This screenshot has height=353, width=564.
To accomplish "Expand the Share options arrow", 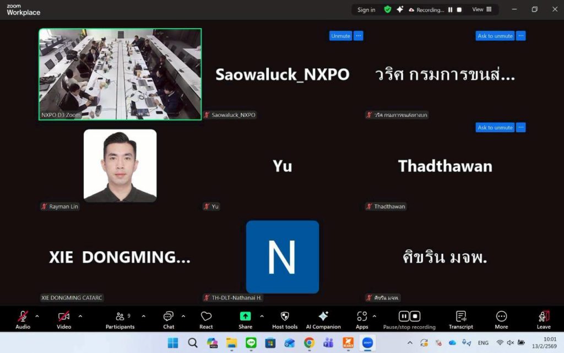I will (262, 316).
